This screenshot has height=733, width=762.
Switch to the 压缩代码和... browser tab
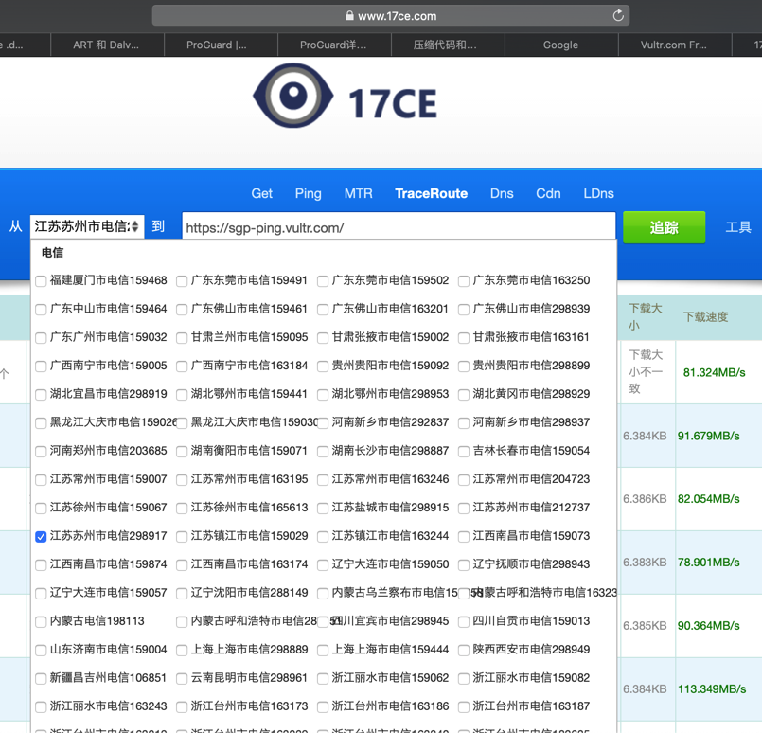(x=448, y=45)
